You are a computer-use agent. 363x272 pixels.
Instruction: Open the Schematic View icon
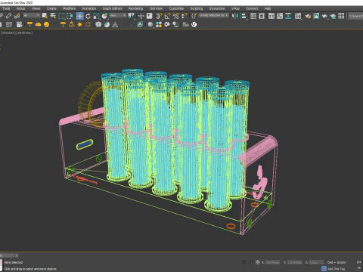(x=288, y=16)
